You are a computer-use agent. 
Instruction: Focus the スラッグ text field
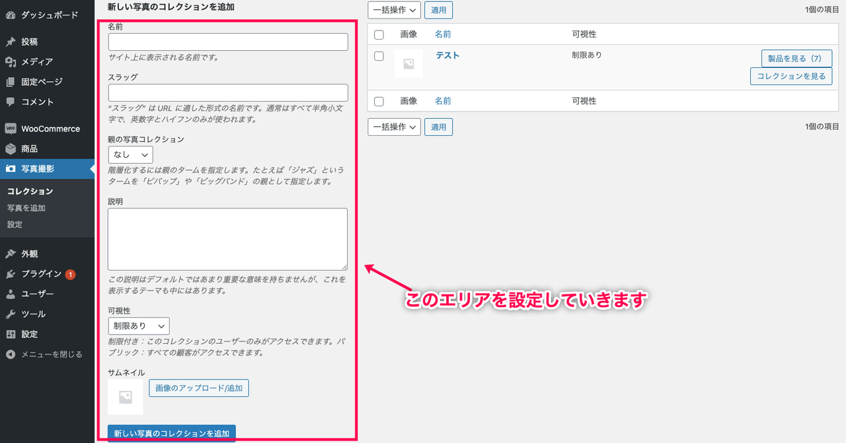click(x=228, y=92)
